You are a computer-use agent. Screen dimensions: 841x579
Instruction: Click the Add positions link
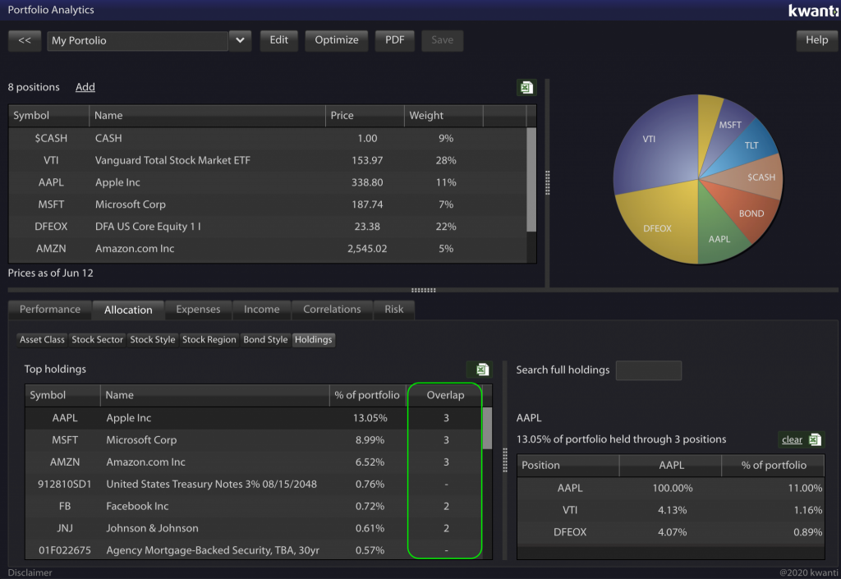[x=85, y=87]
